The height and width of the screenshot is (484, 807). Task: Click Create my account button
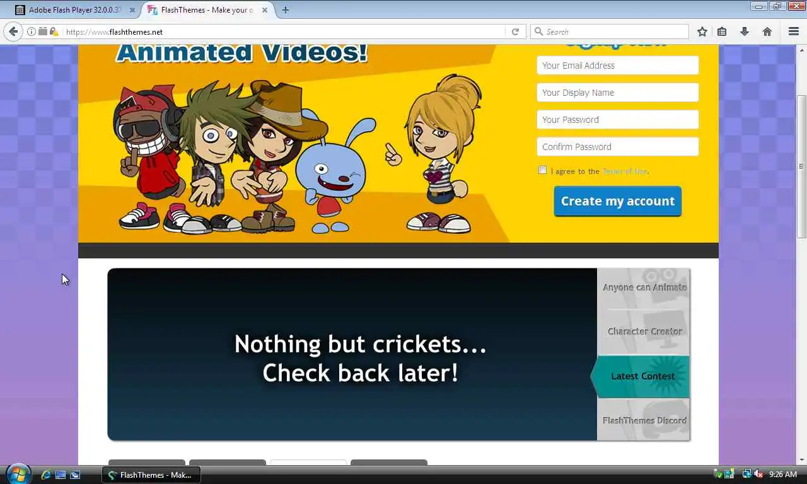click(x=618, y=201)
